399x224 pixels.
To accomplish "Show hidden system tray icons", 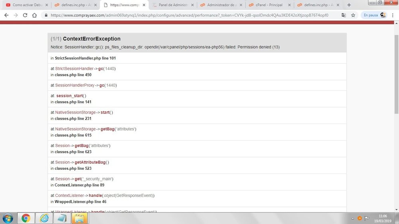I will click(352, 218).
